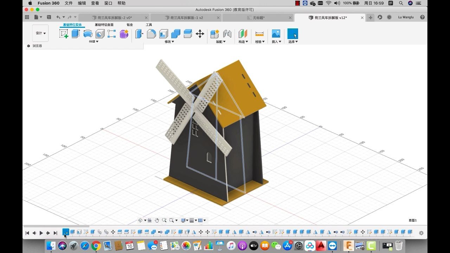Jump to timeline end

coord(55,233)
